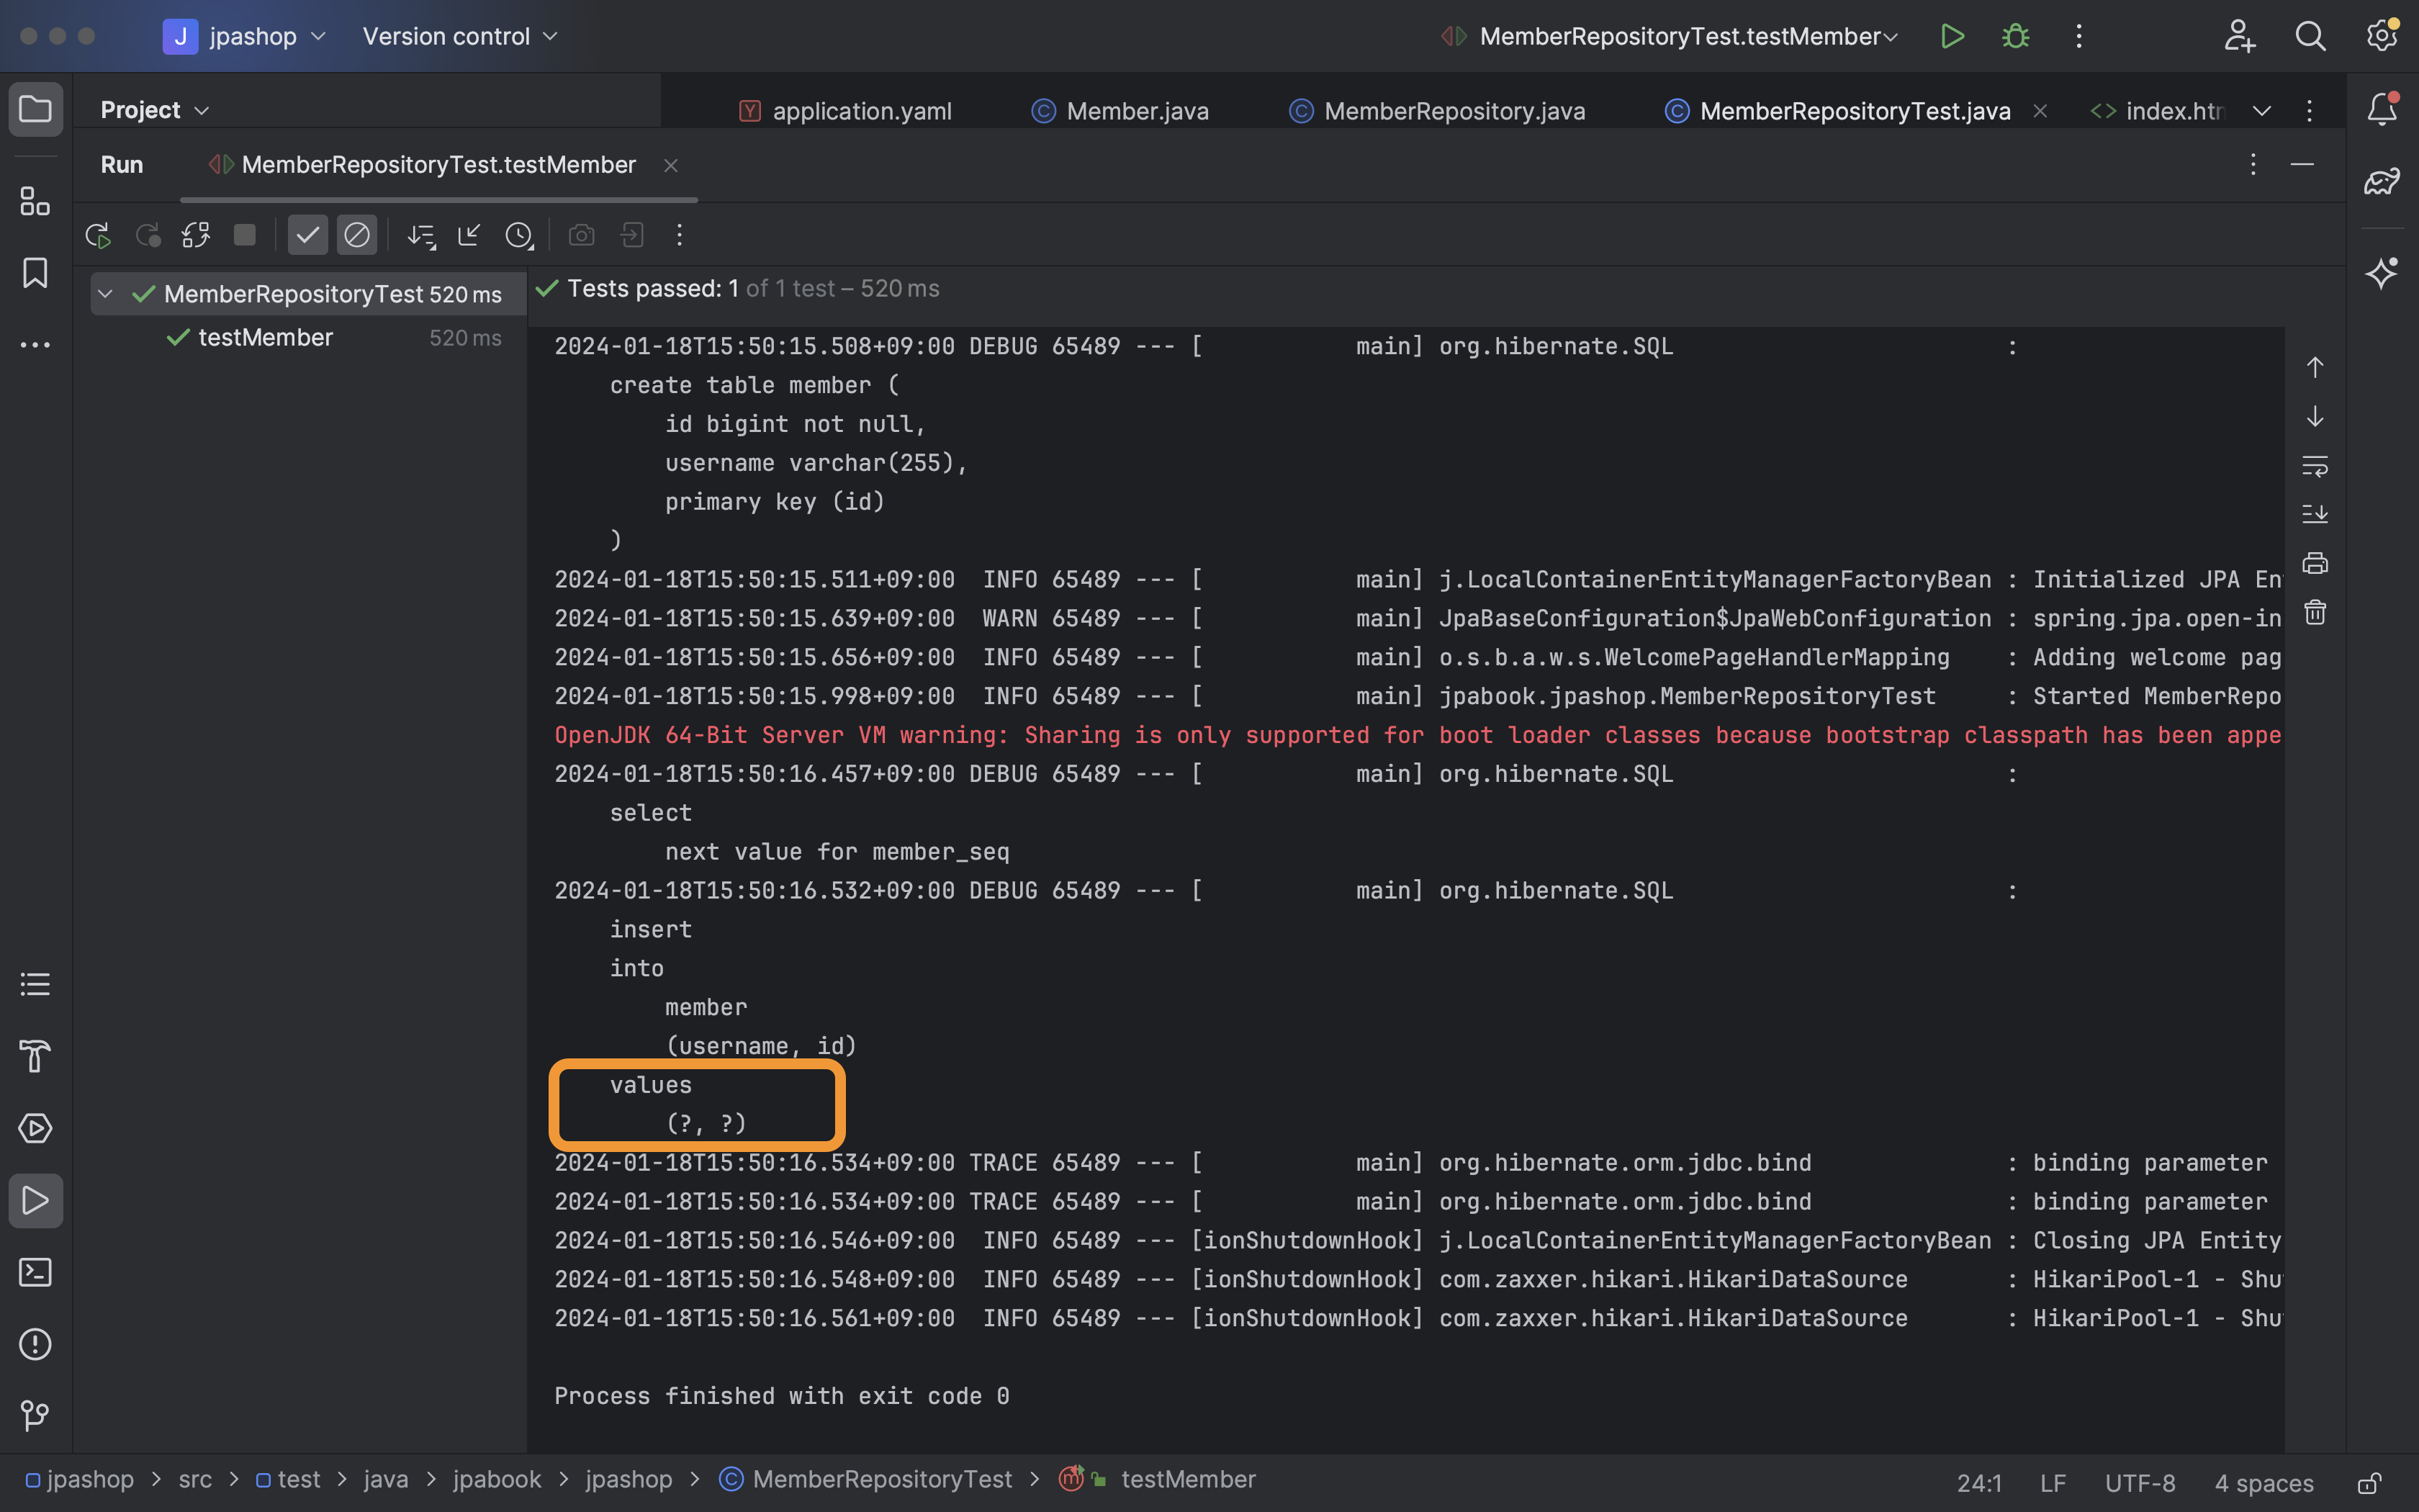Click the Rerun Failed Tests icon
This screenshot has height=1512, width=2419.
[148, 235]
